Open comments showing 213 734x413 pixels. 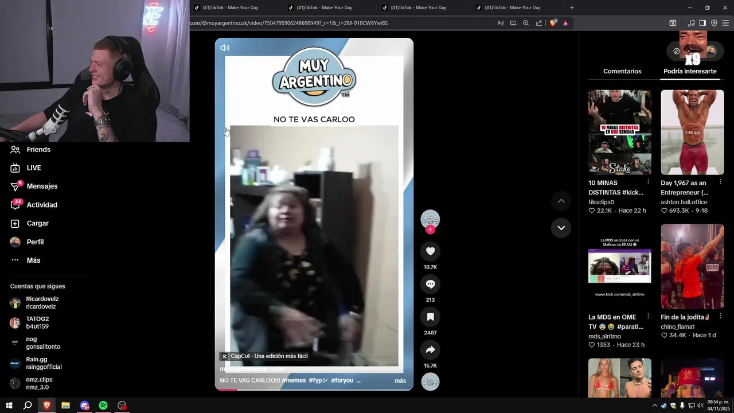pyautogui.click(x=430, y=284)
